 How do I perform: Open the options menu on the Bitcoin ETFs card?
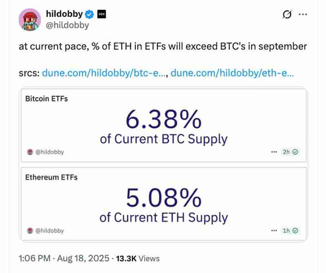(273, 152)
